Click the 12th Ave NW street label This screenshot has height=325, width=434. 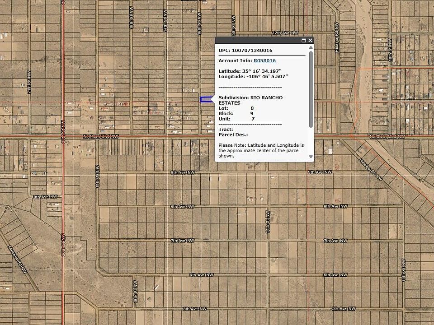285,33
